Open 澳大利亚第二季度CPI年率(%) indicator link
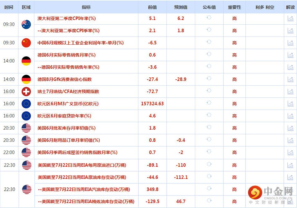The height and width of the screenshot is (208, 297). (x=67, y=18)
